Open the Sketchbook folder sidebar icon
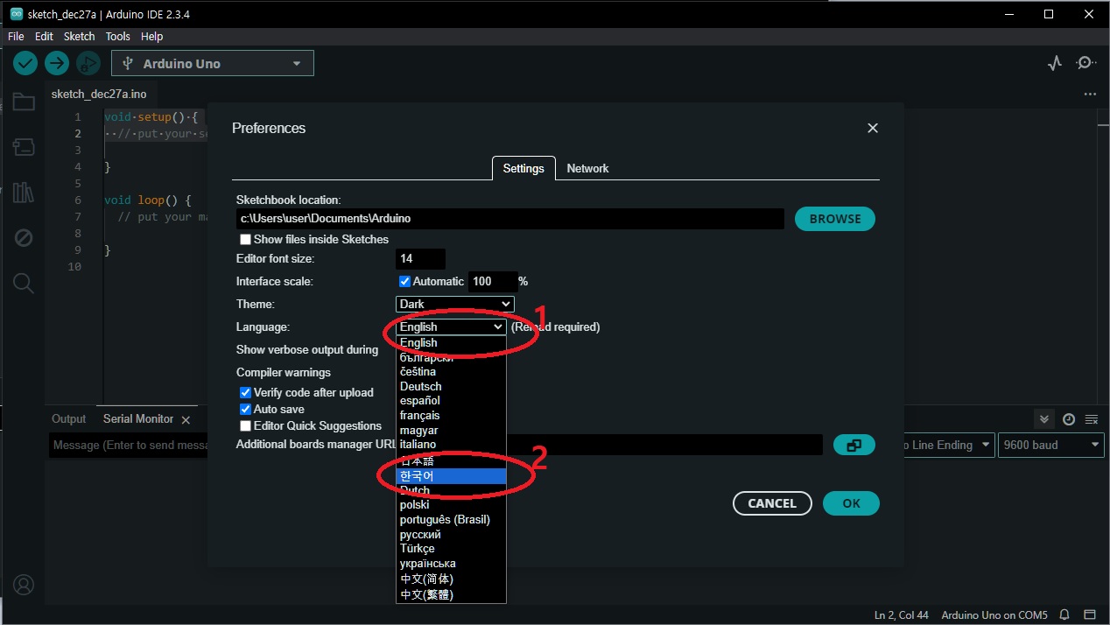Image resolution: width=1110 pixels, height=625 pixels. click(x=24, y=102)
